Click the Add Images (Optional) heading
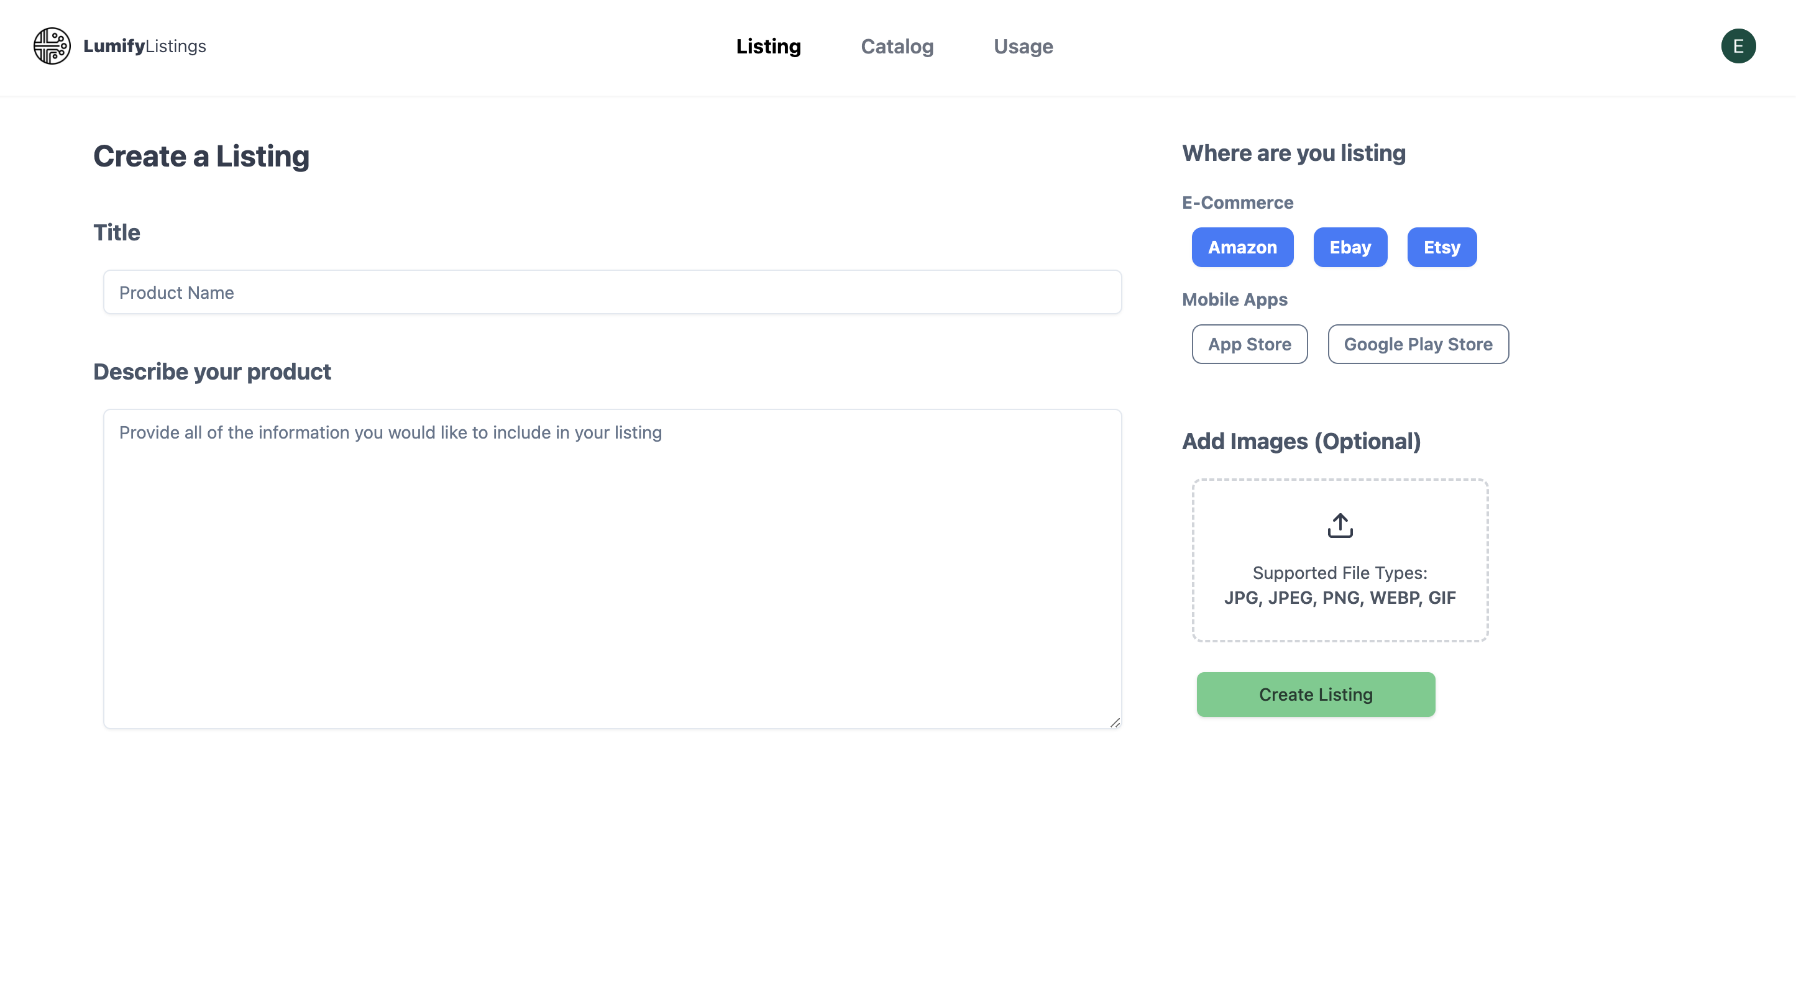The width and height of the screenshot is (1796, 984). click(1301, 441)
